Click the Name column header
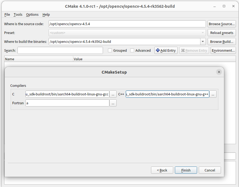The width and height of the screenshot is (239, 187). tap(39, 59)
